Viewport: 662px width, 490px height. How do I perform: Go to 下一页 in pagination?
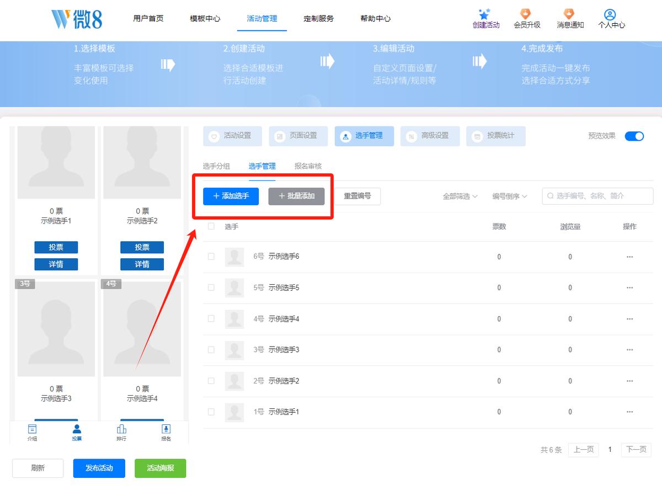click(636, 450)
